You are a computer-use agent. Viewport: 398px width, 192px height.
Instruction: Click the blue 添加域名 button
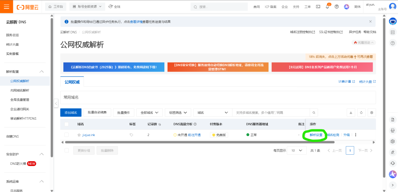(x=71, y=112)
